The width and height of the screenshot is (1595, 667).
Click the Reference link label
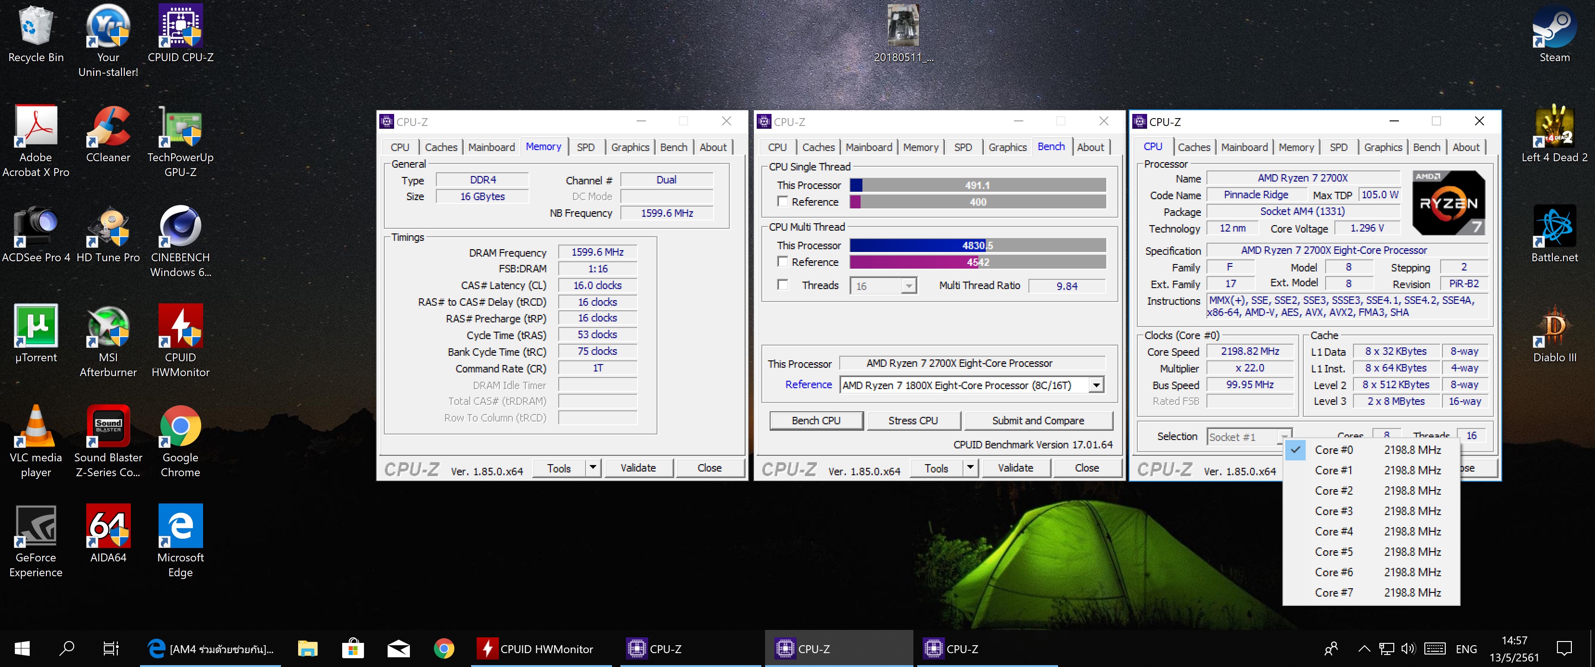pos(808,384)
